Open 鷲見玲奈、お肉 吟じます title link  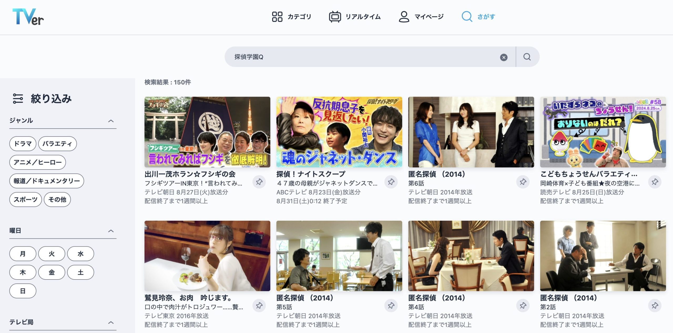[188, 298]
